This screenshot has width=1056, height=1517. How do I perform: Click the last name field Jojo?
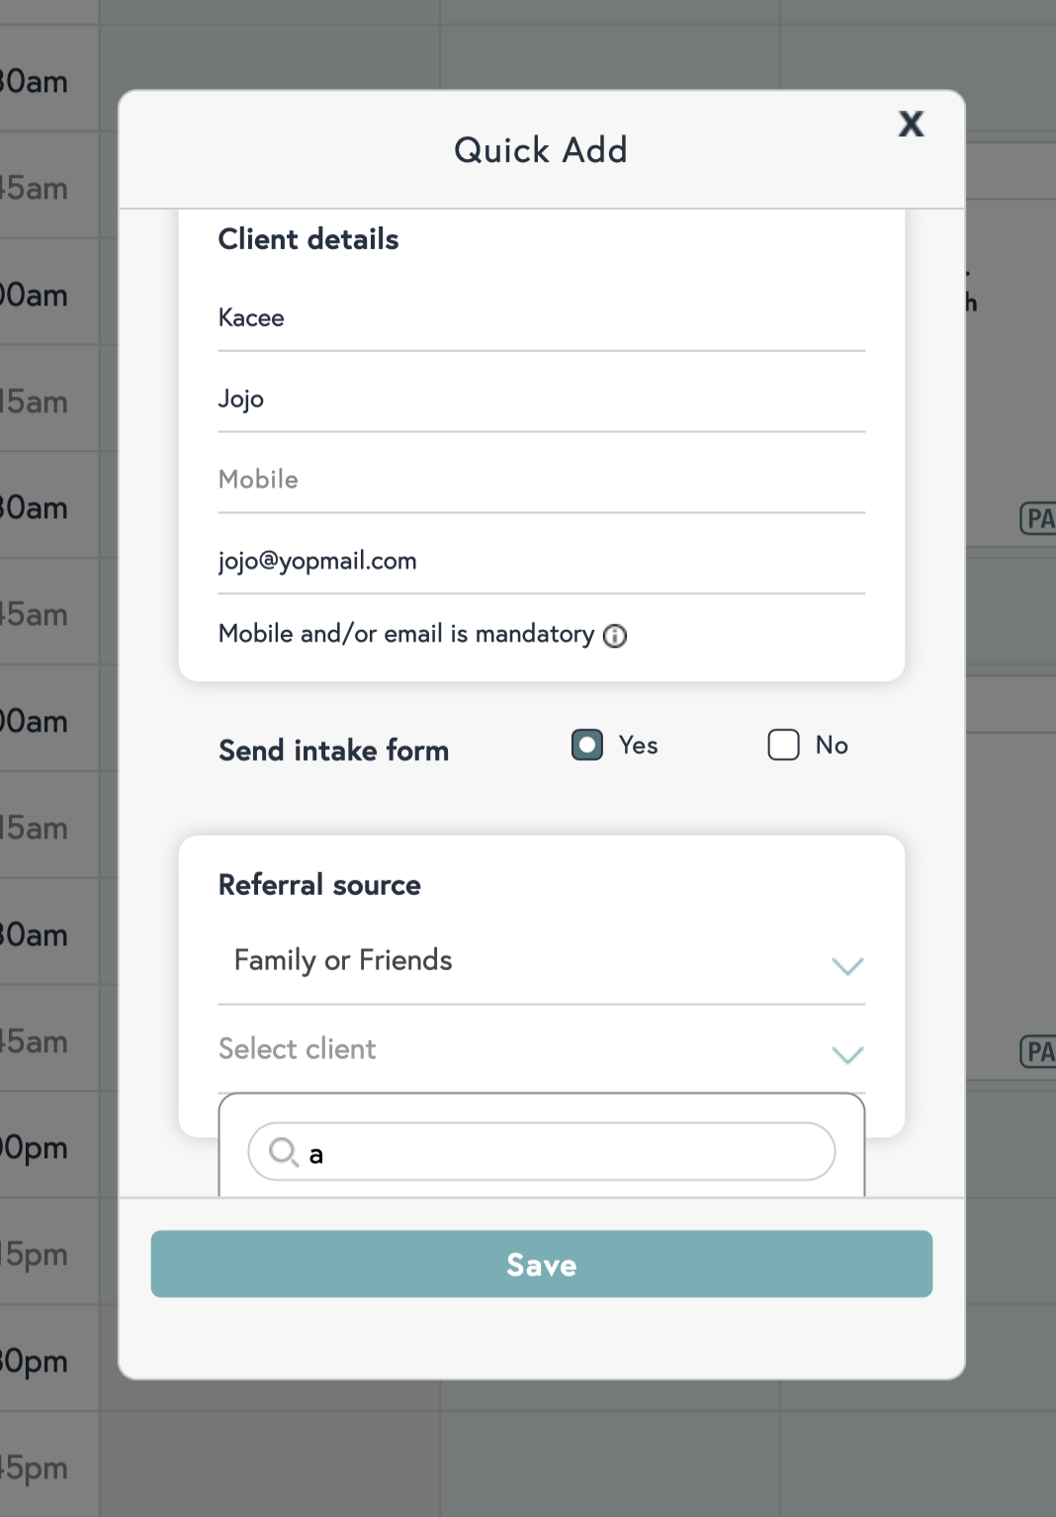click(x=541, y=400)
